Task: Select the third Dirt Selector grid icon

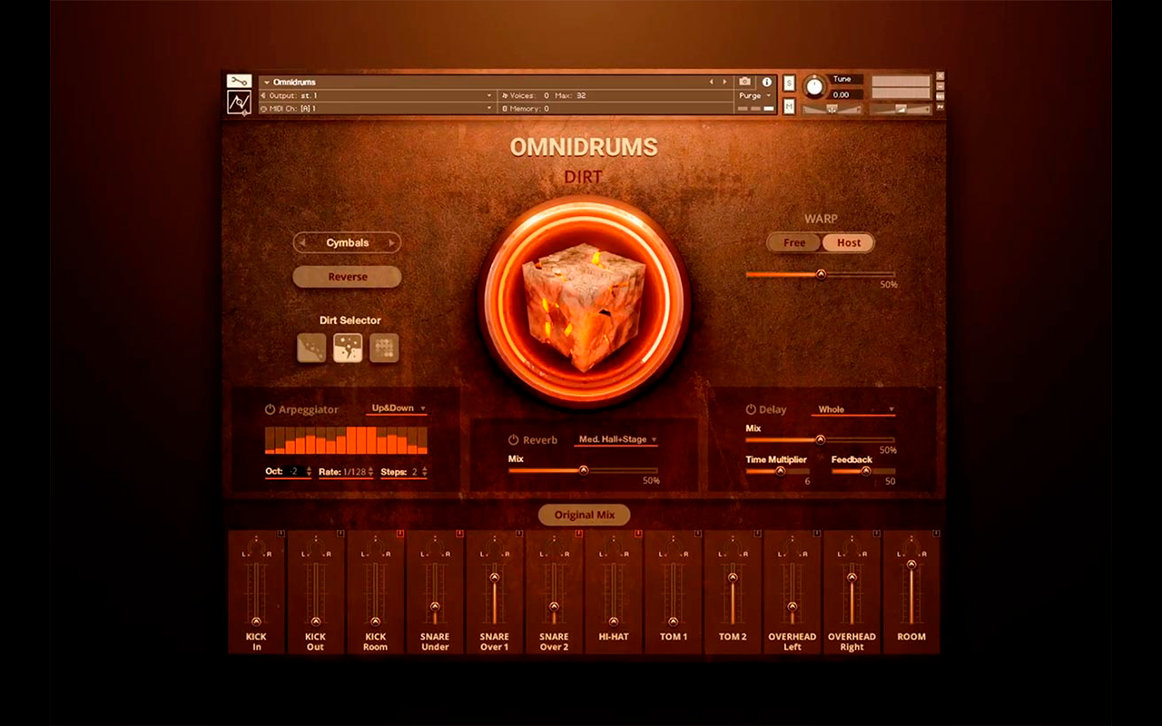Action: [x=384, y=348]
